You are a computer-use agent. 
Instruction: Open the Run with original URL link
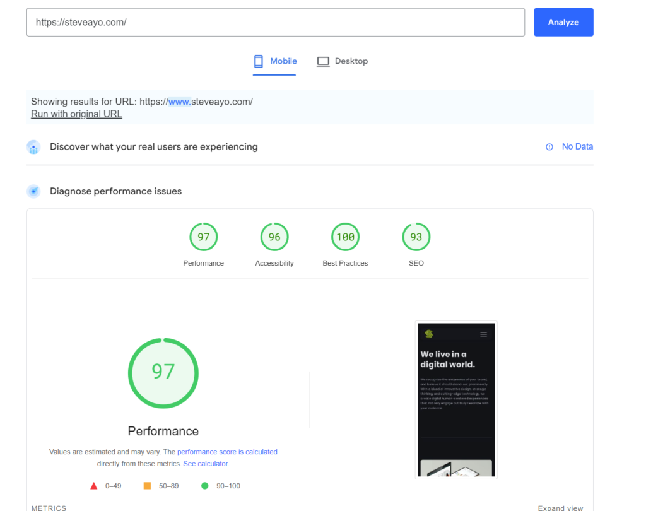[x=76, y=114]
